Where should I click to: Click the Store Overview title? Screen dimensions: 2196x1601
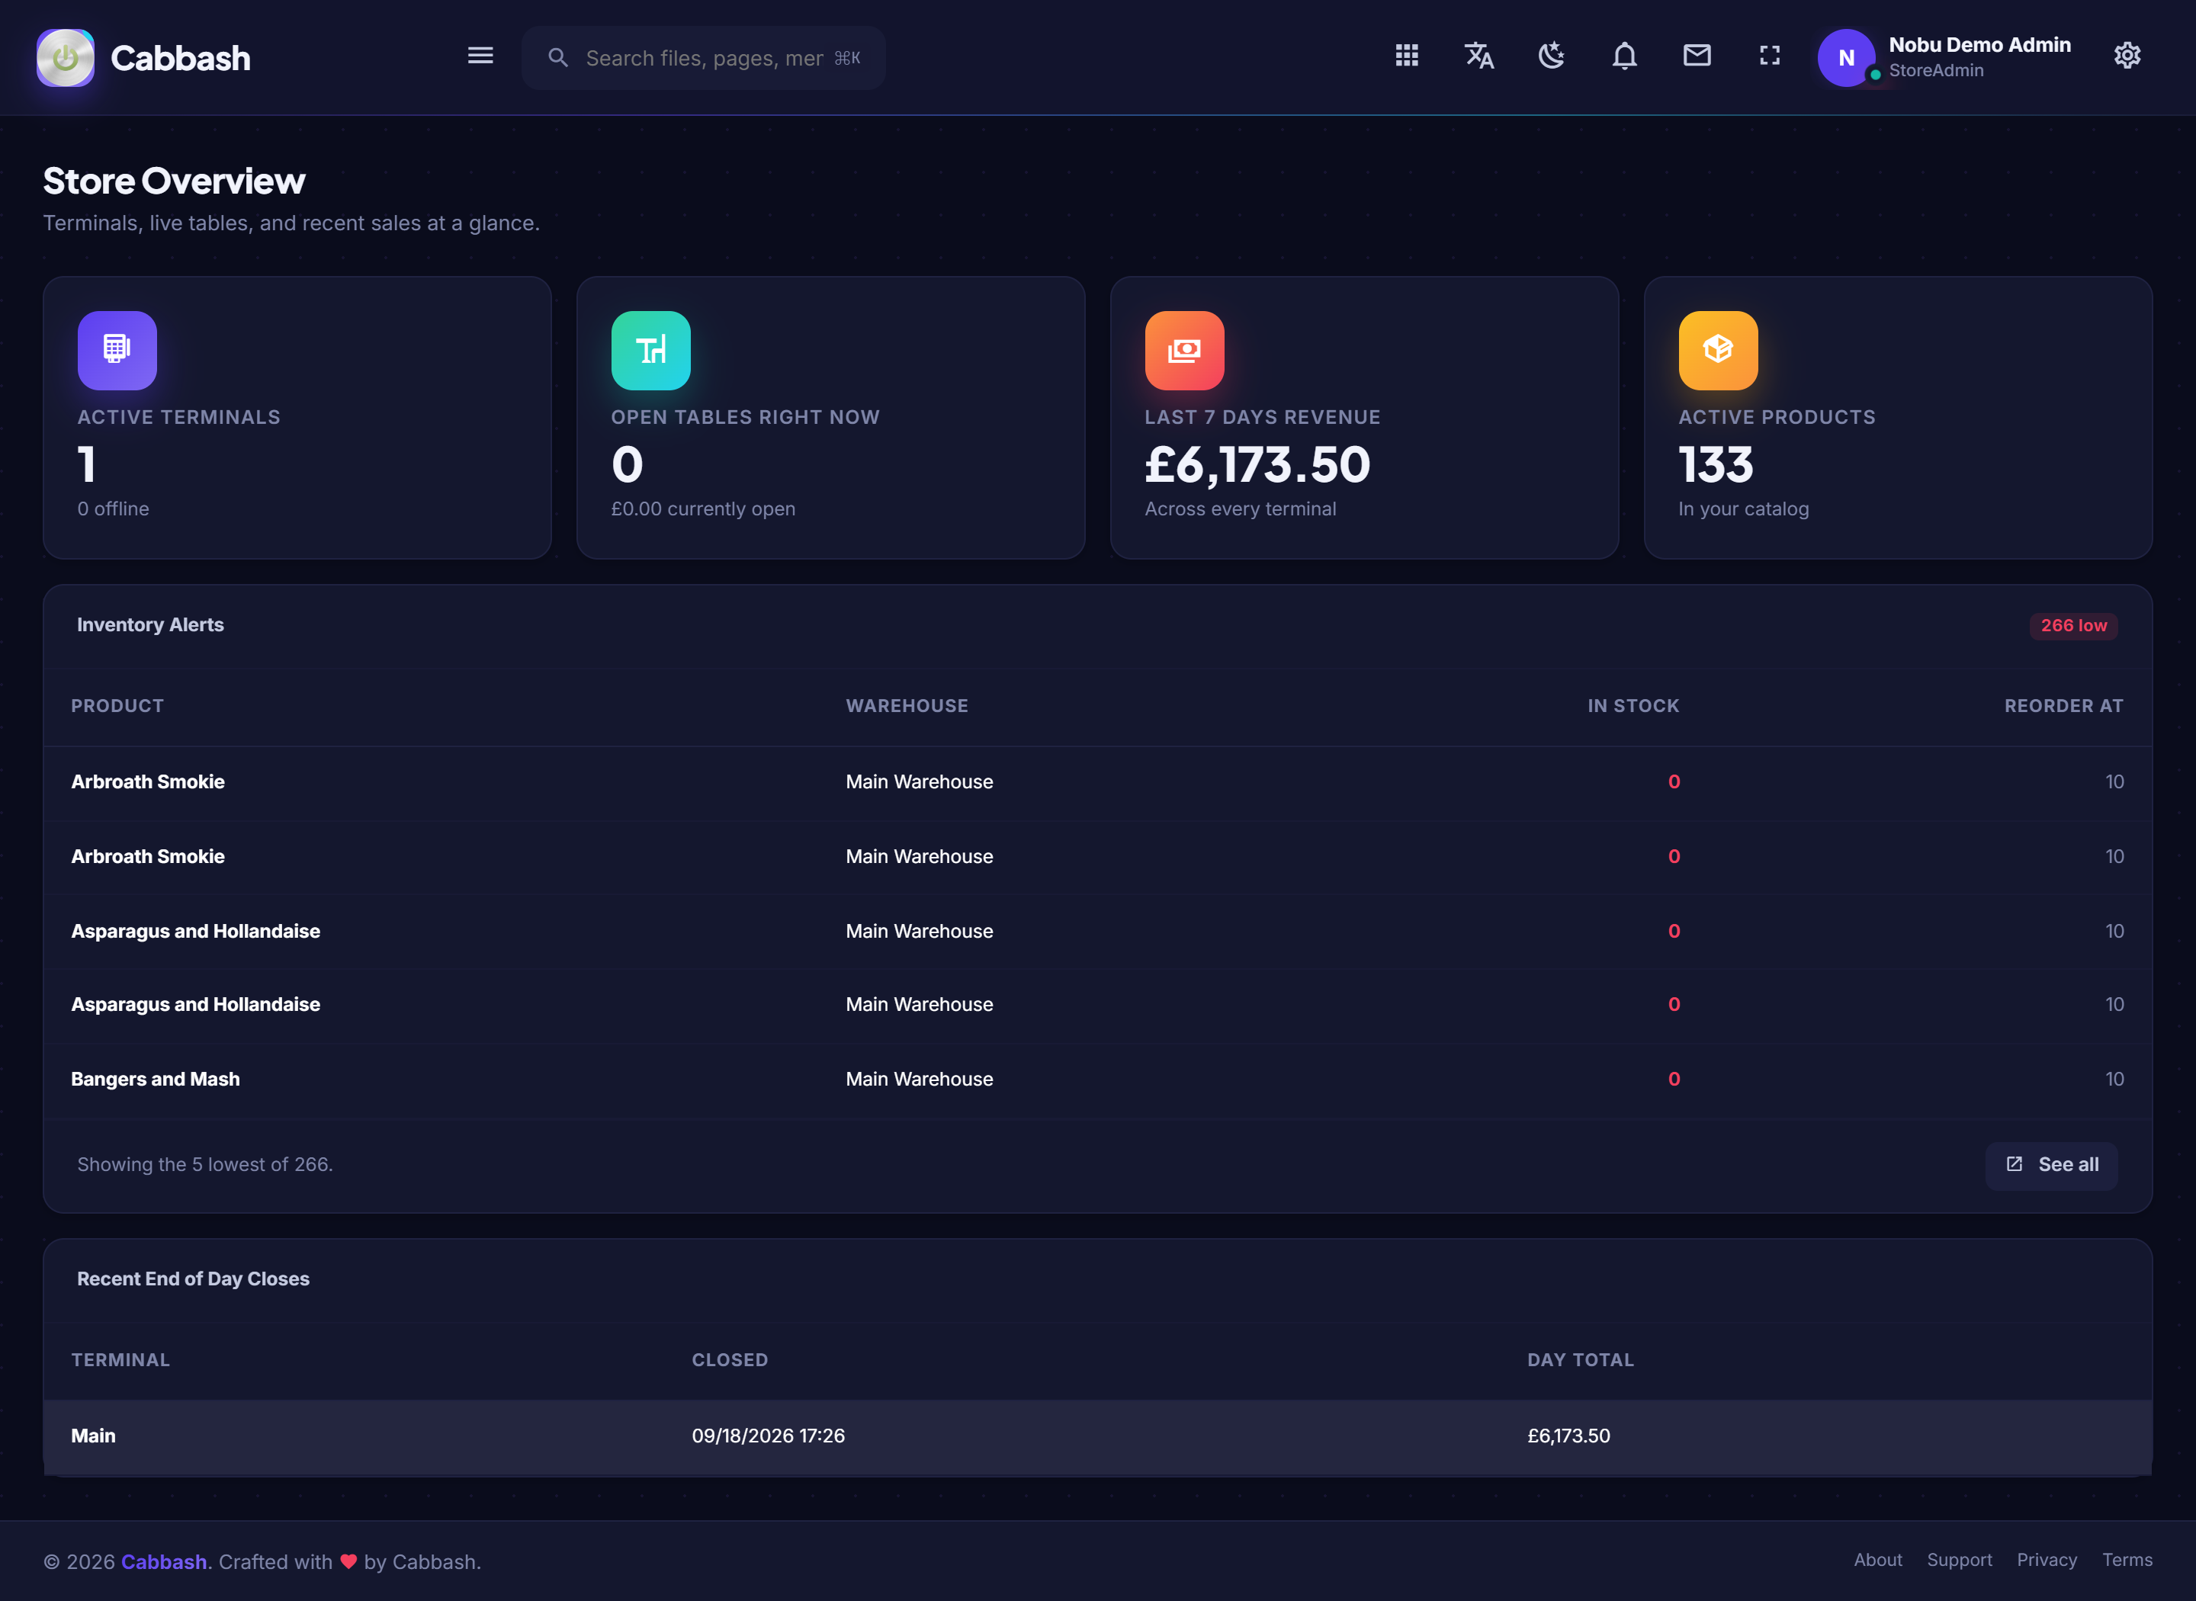175,181
